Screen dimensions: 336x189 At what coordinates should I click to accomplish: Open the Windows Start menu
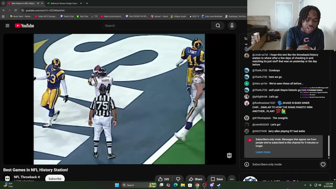(117, 185)
